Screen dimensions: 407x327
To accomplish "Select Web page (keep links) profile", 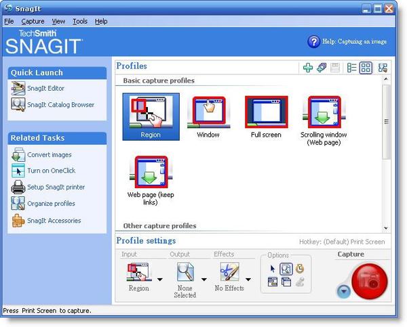I will [x=151, y=181].
